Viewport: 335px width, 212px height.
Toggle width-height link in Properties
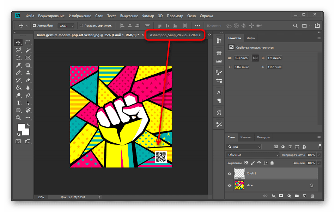[x=255, y=58]
